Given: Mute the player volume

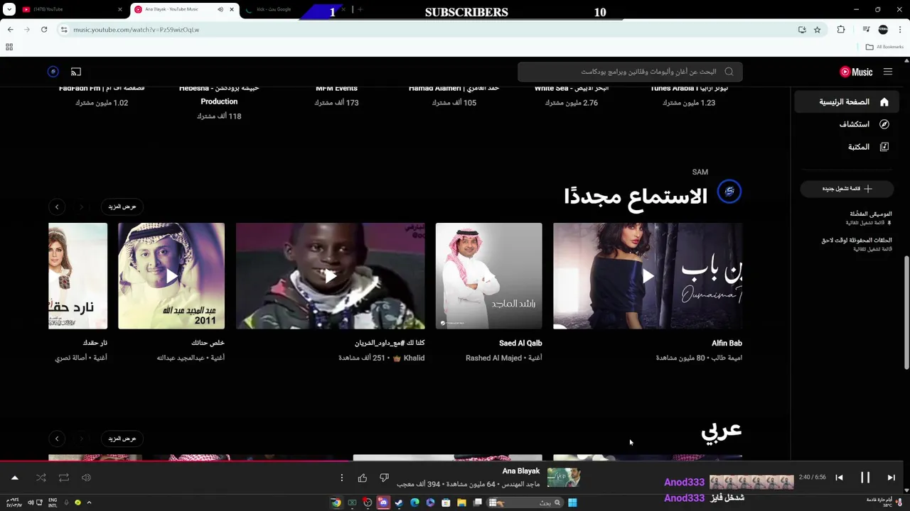Looking at the screenshot, I should pyautogui.click(x=86, y=478).
